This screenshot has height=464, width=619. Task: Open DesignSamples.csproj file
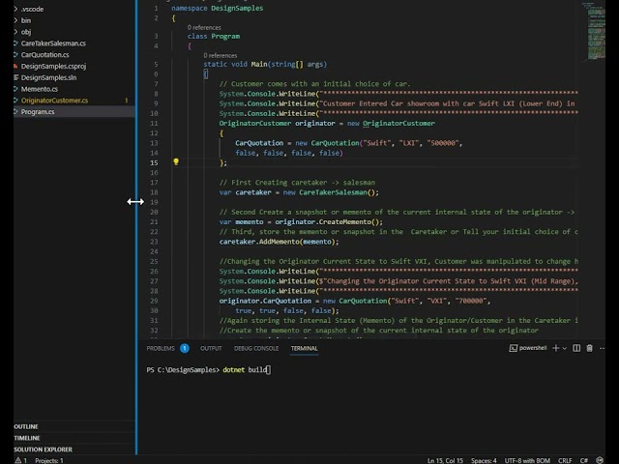(x=74, y=66)
